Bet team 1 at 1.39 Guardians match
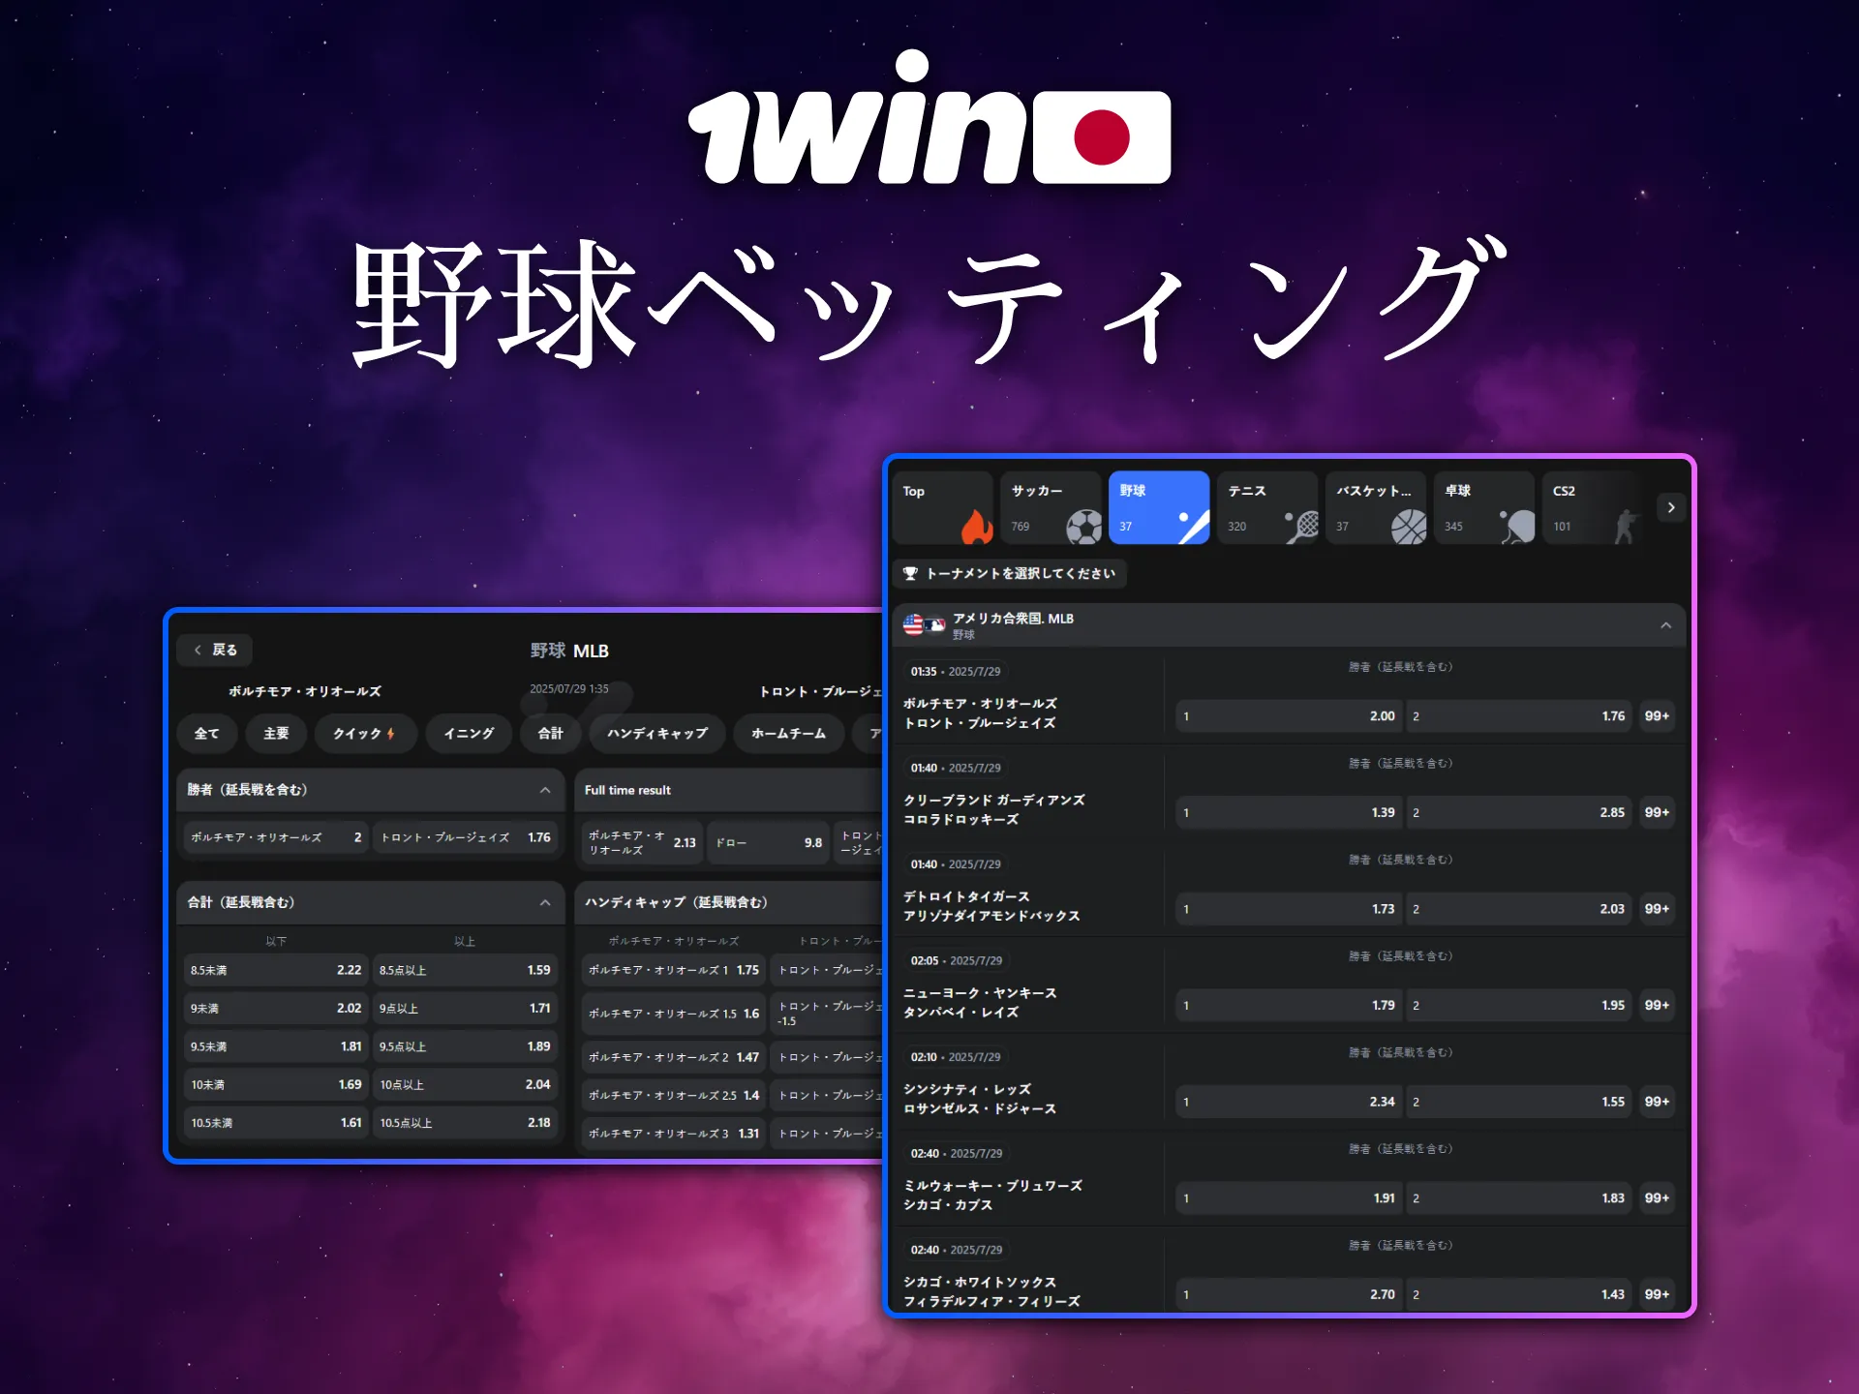The image size is (1859, 1394). point(1289,812)
